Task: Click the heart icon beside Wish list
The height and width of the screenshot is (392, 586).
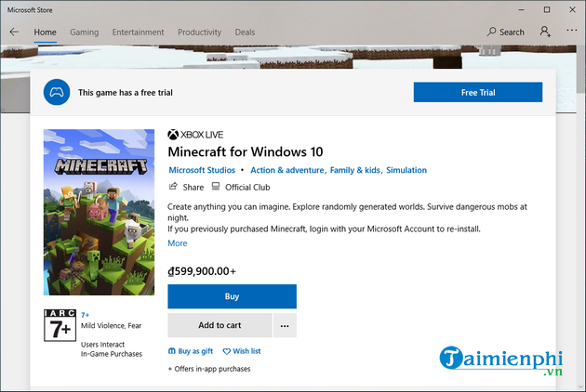Action: (x=226, y=351)
